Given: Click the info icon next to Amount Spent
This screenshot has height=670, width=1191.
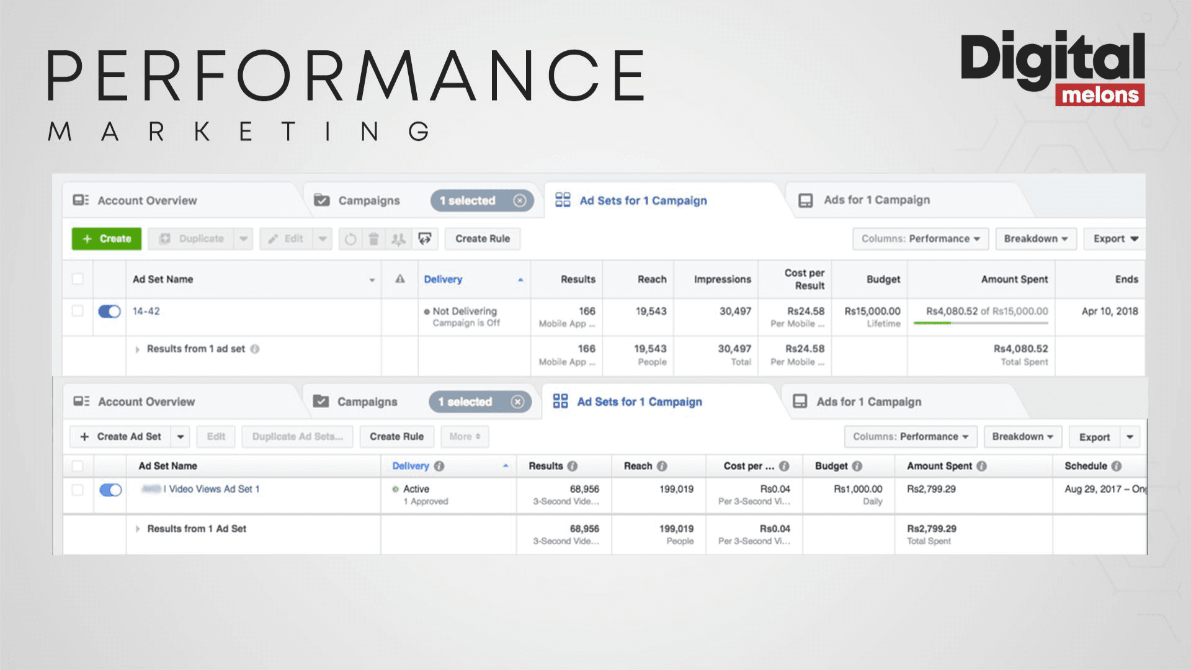Looking at the screenshot, I should pos(981,466).
